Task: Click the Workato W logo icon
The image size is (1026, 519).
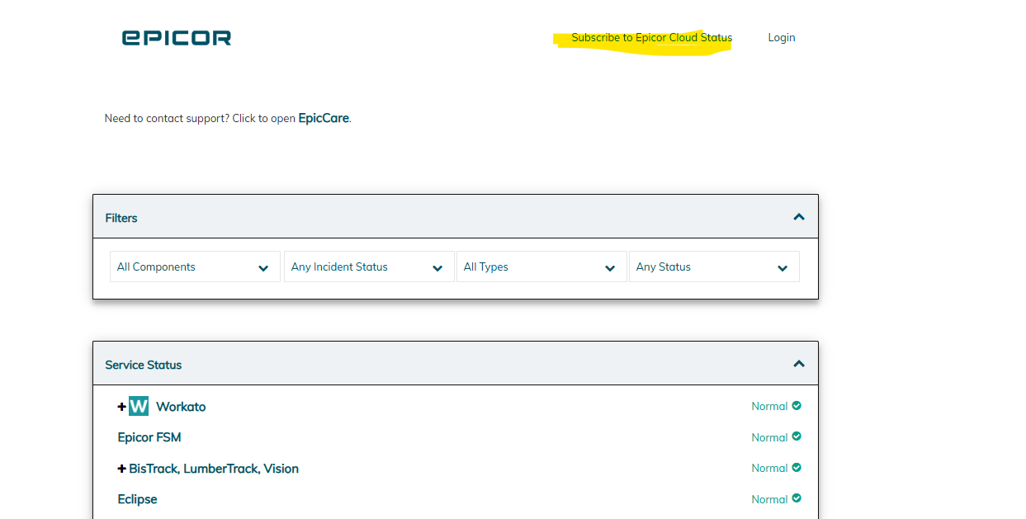Action: 139,406
